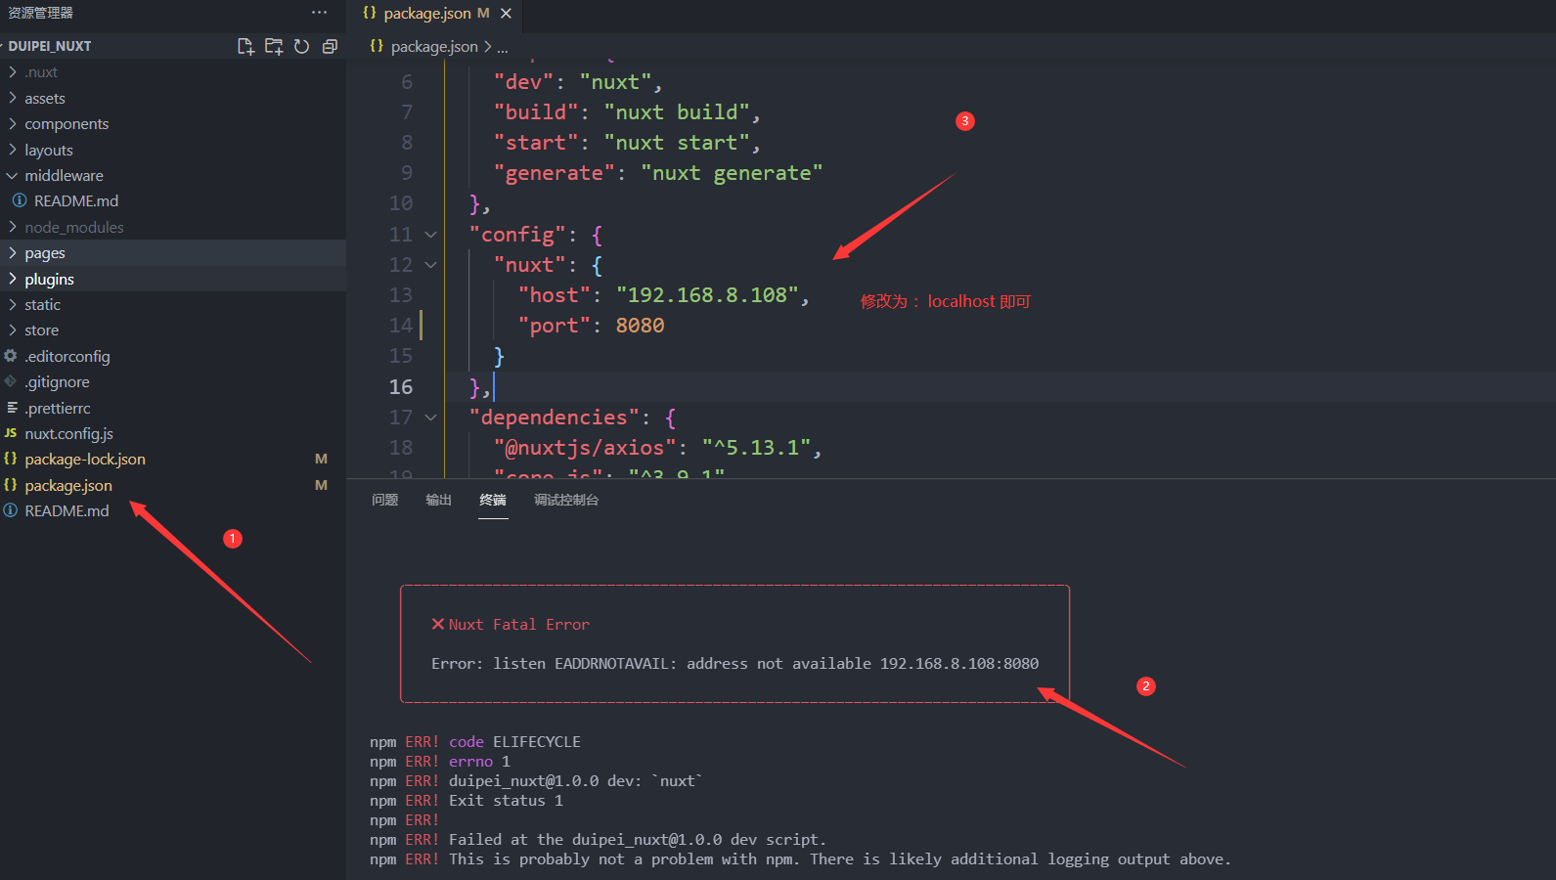Screen dimensions: 1556x880
Task: Expand the assets folder
Action: coord(173,98)
